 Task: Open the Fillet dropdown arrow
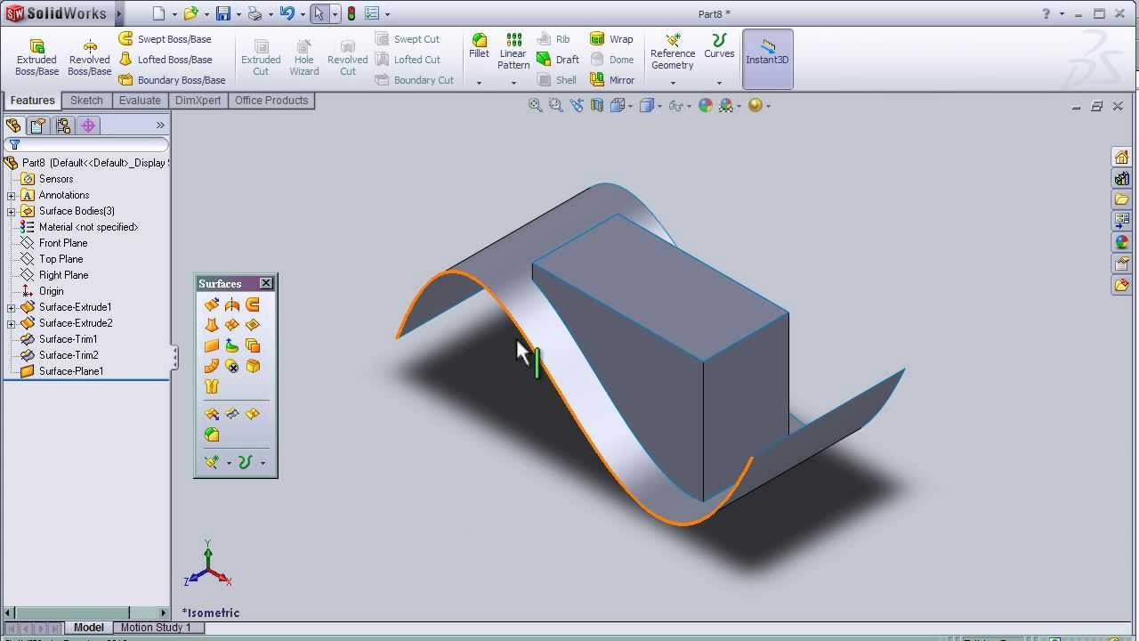coord(479,83)
